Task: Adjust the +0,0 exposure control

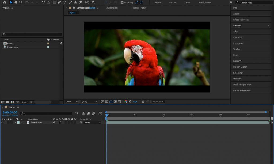Action: [135, 102]
